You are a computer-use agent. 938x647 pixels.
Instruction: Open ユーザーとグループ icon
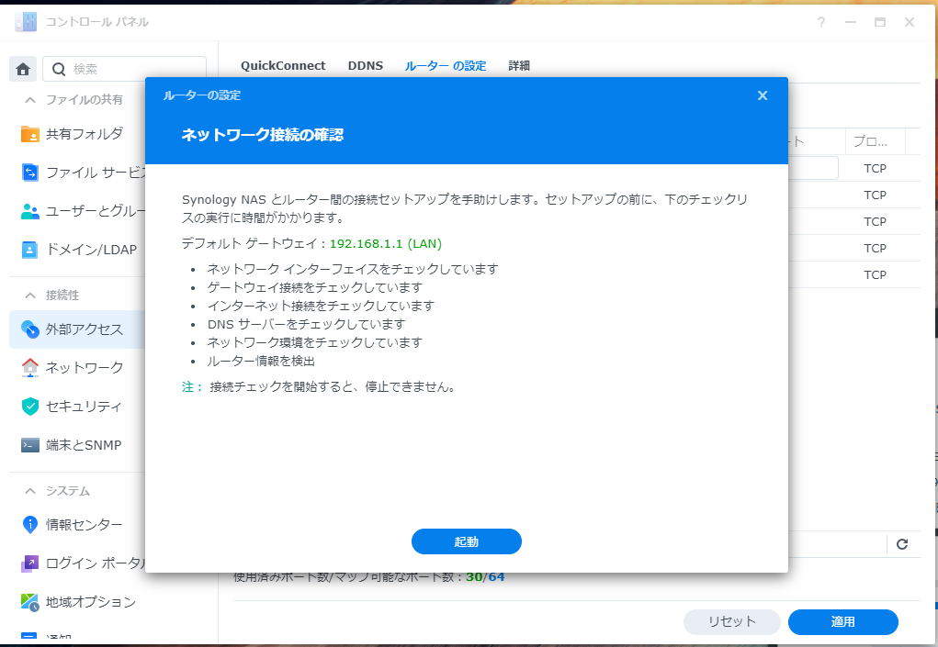(30, 211)
